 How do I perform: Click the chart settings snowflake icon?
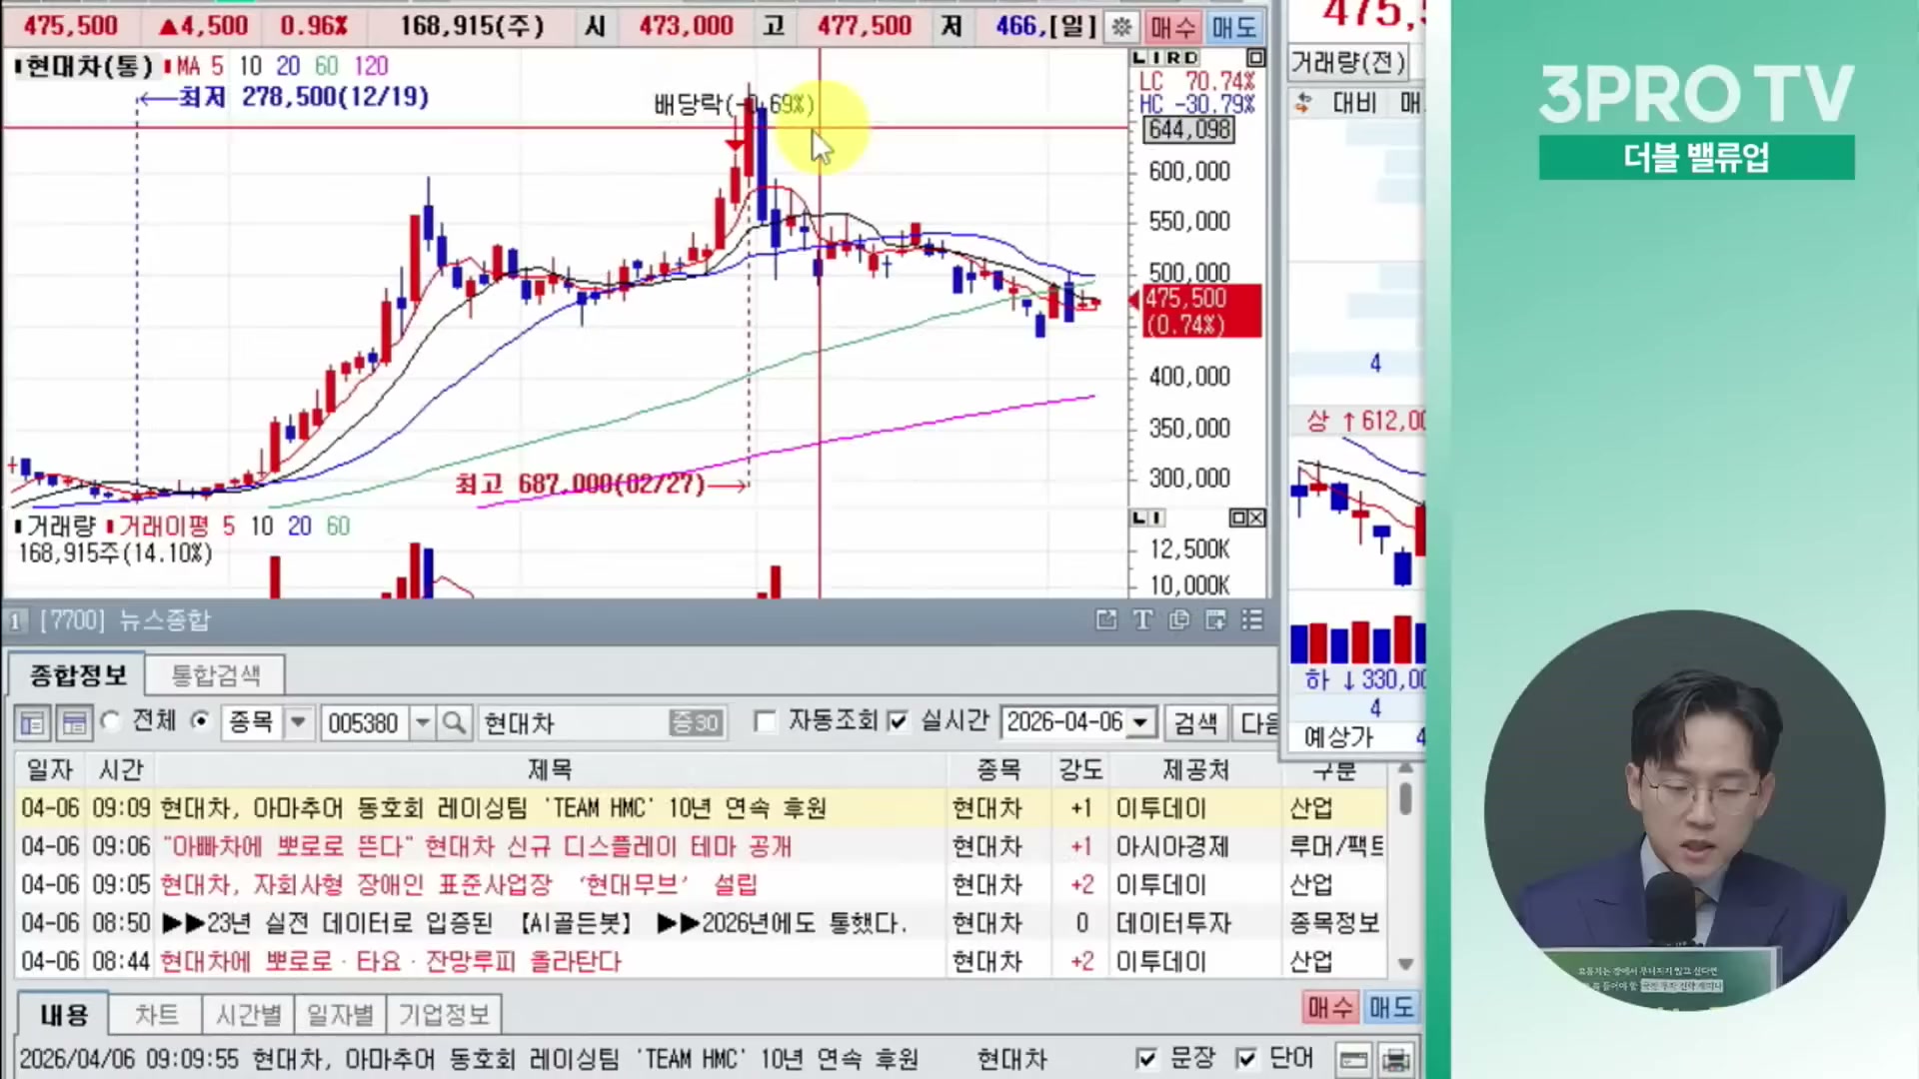tap(1122, 27)
